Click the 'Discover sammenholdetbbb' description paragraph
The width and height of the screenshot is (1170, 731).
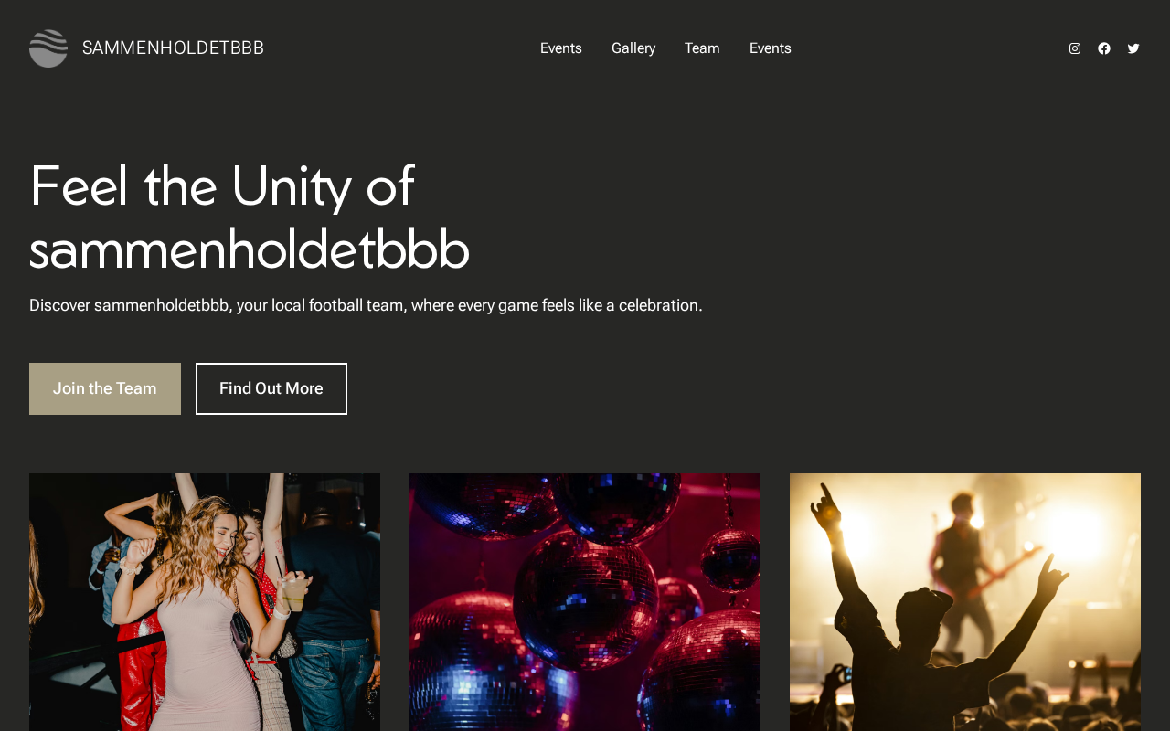[366, 305]
